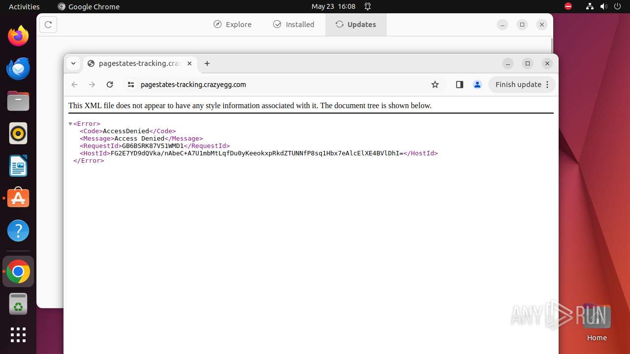Launch LibreOffice Writer from dock
The height and width of the screenshot is (354, 630).
coord(18,166)
